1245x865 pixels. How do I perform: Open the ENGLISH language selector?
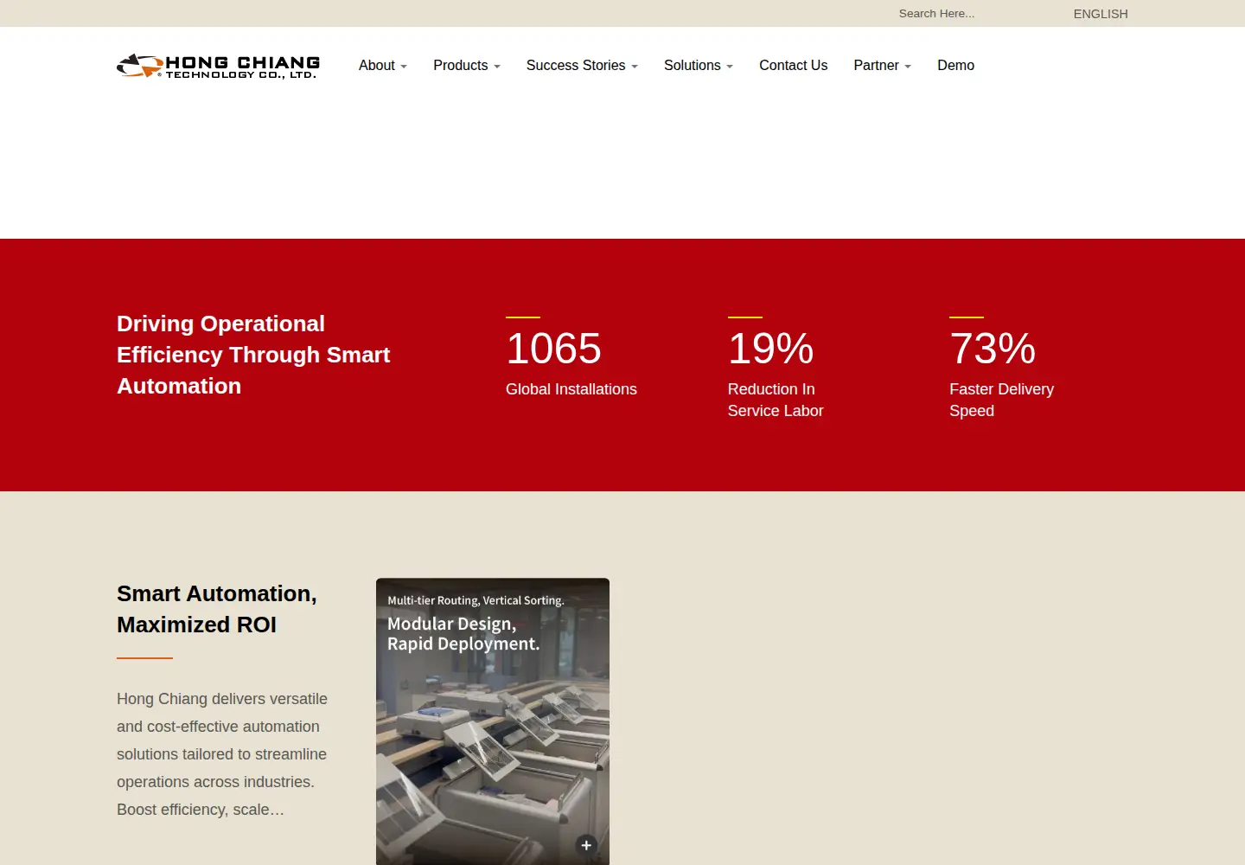[1101, 14]
